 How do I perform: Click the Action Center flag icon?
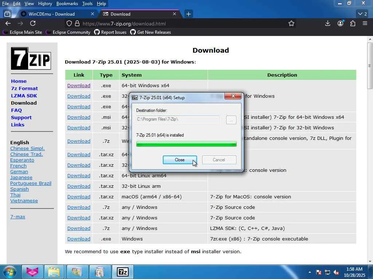(x=319, y=272)
